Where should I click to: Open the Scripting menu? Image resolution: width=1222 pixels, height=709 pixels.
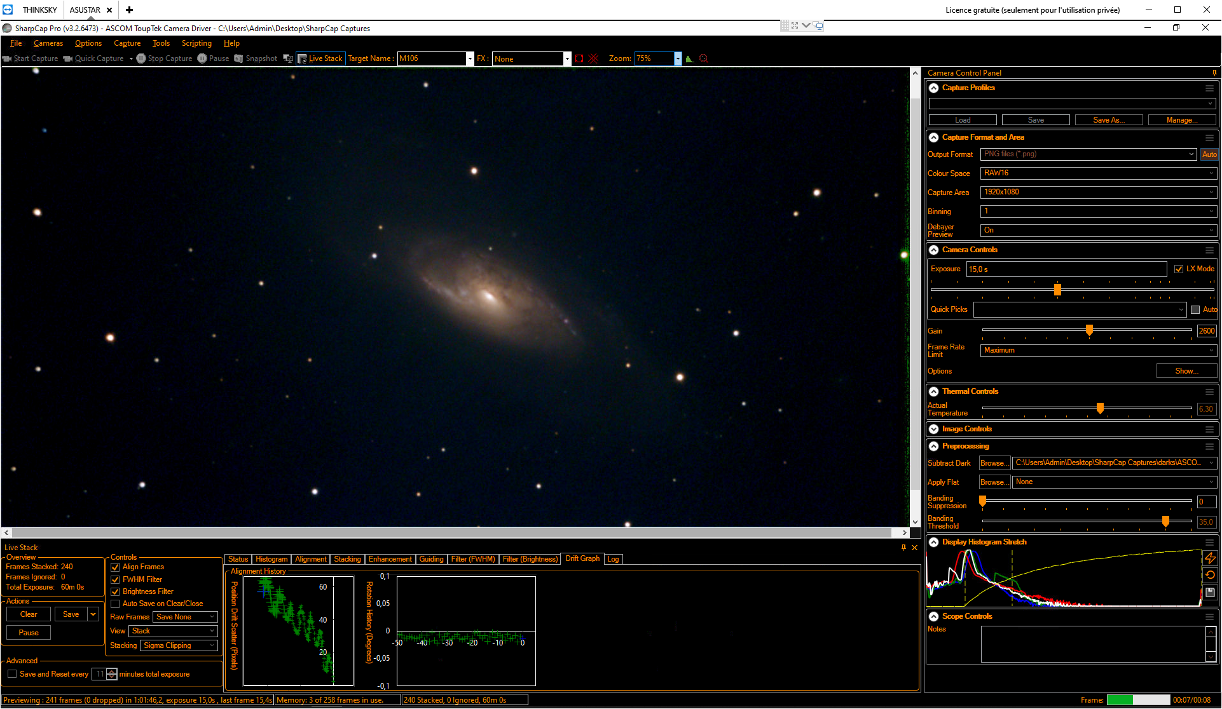pyautogui.click(x=196, y=43)
